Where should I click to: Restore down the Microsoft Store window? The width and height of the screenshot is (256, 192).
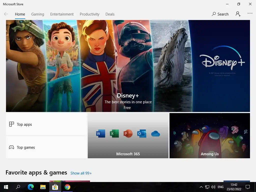[239, 4]
